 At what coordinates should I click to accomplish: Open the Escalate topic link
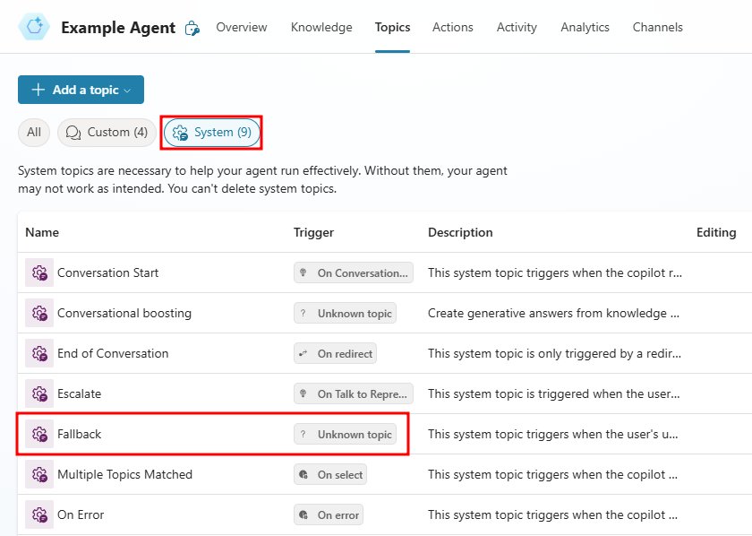[79, 393]
